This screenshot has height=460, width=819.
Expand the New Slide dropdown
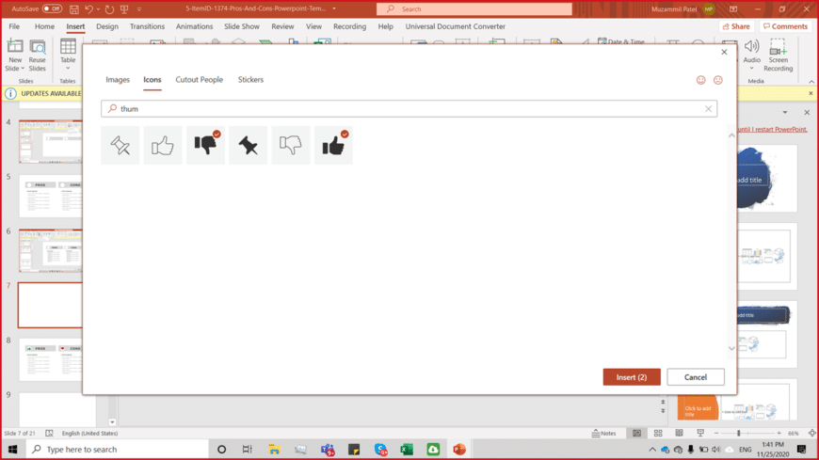pos(14,69)
